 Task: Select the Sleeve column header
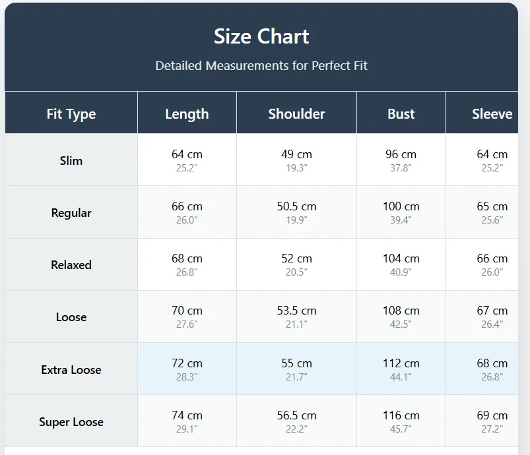click(x=492, y=114)
